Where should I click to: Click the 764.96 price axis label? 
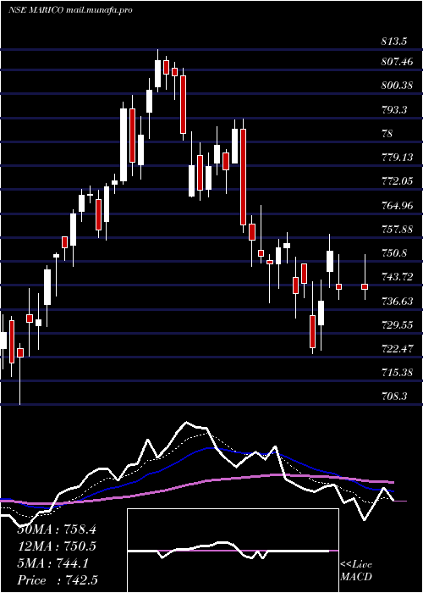click(x=397, y=206)
